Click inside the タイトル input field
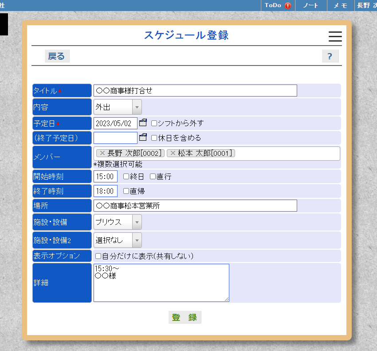 point(195,90)
